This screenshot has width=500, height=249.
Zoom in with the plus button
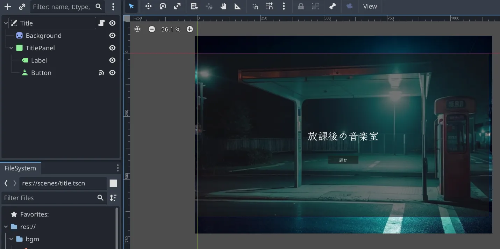click(190, 29)
